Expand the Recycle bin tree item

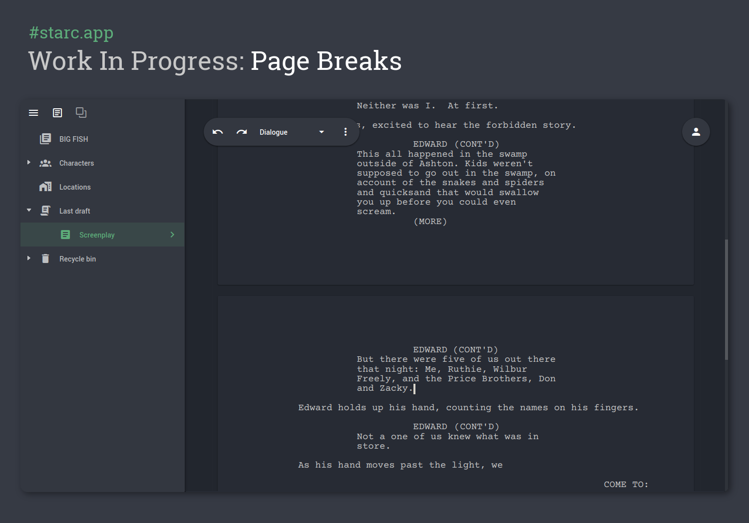(x=29, y=259)
